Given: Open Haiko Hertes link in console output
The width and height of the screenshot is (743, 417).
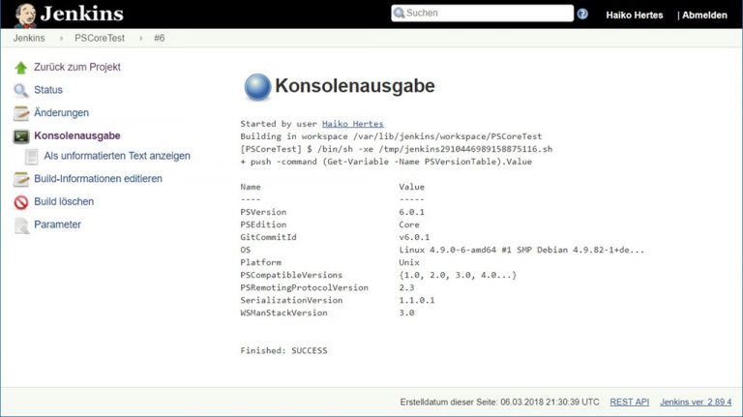Looking at the screenshot, I should pyautogui.click(x=352, y=124).
